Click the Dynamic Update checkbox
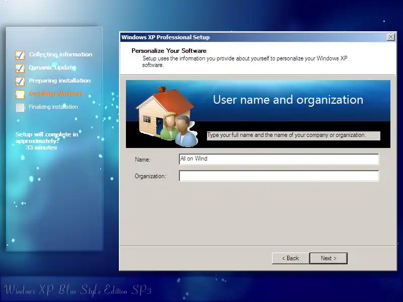The height and width of the screenshot is (302, 403). [x=20, y=68]
